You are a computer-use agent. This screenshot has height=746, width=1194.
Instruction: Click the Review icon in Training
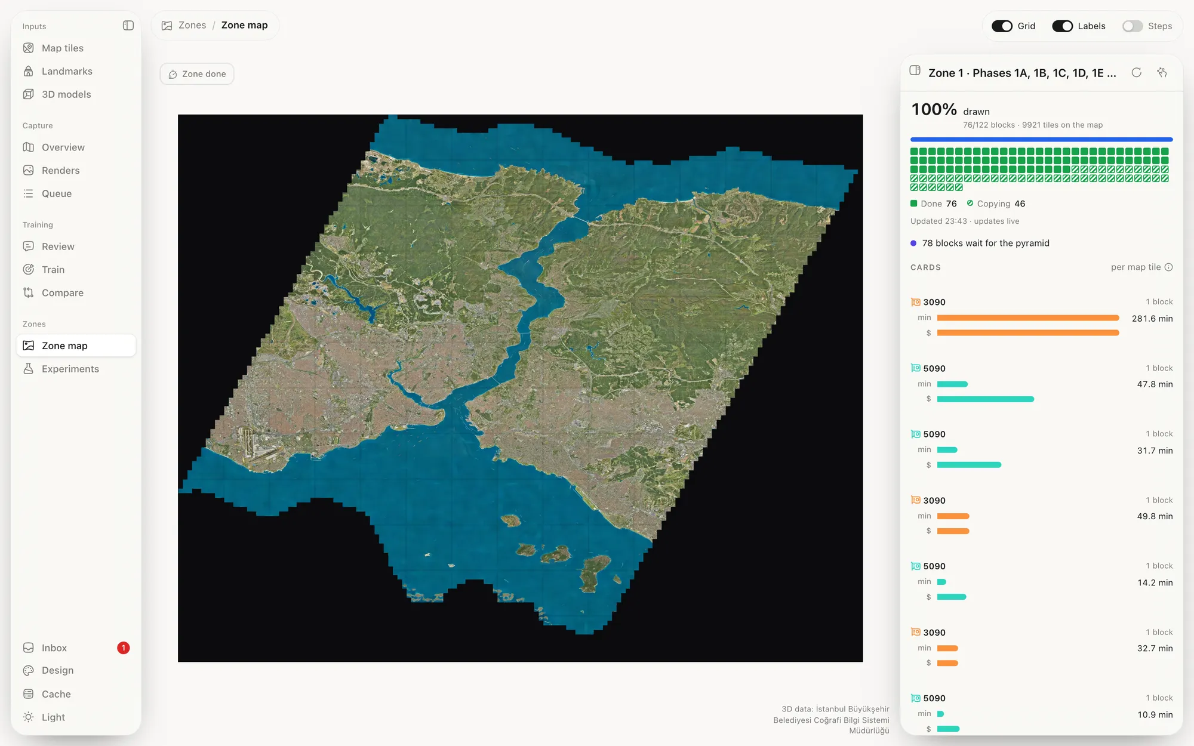[x=28, y=246]
